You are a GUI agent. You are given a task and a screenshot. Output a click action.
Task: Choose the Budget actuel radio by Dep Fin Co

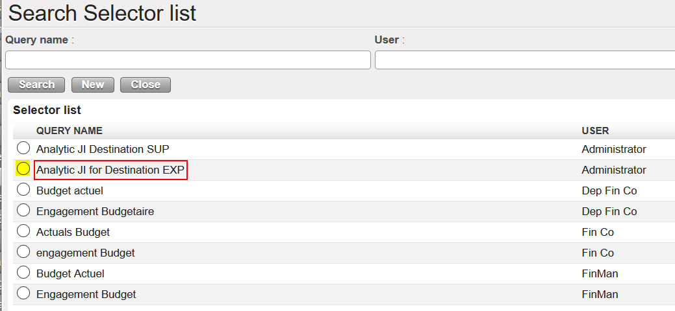click(23, 190)
